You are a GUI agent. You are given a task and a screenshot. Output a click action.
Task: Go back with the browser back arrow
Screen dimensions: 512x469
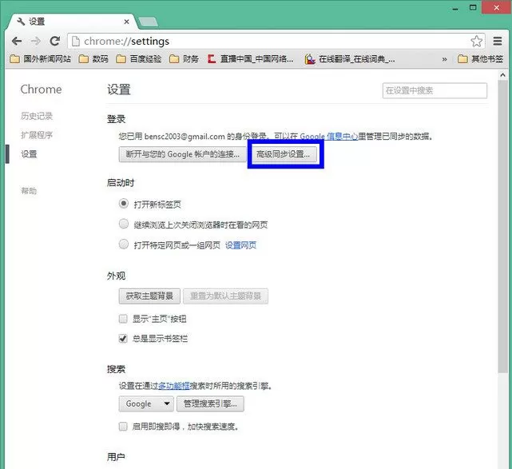click(x=17, y=42)
